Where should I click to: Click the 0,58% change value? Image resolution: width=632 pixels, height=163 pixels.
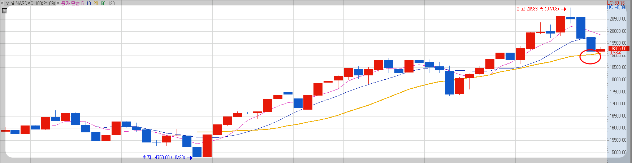(615, 53)
